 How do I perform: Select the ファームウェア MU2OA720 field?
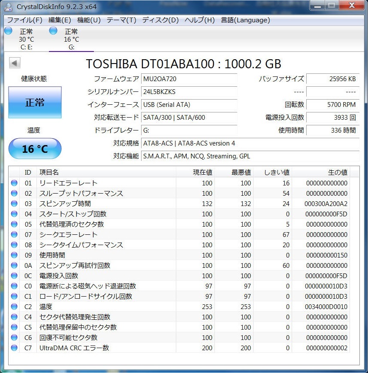point(189,79)
